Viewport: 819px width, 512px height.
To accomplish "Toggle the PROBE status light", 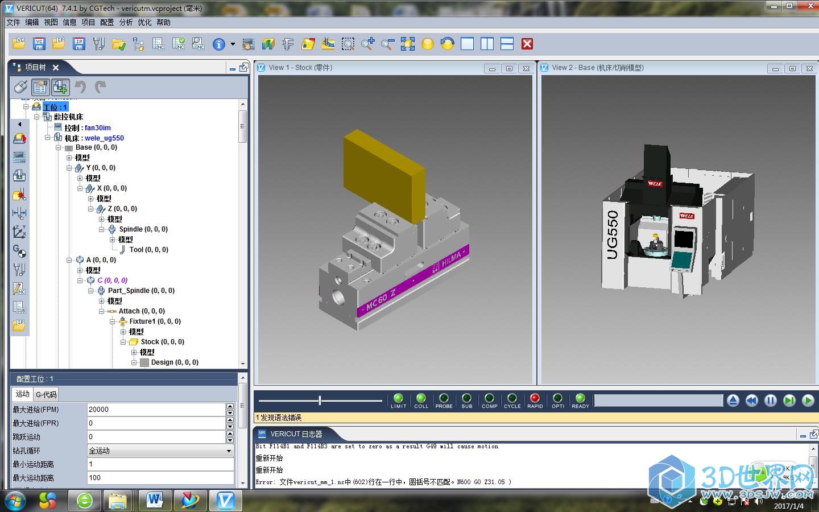I will [444, 398].
